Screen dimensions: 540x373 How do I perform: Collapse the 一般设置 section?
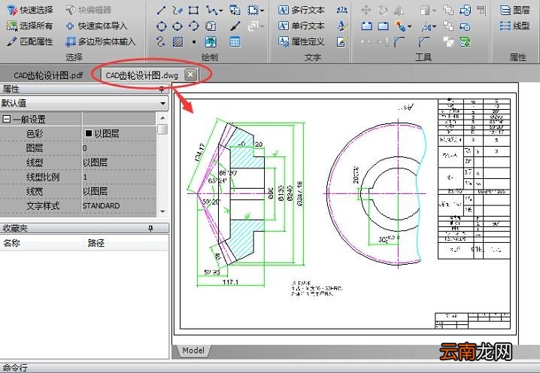[6, 119]
